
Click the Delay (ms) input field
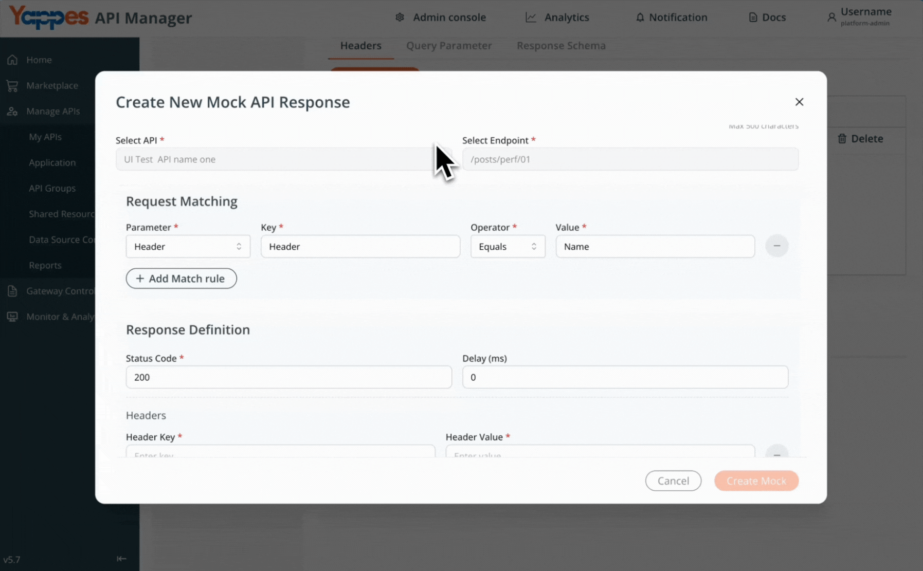tap(625, 377)
